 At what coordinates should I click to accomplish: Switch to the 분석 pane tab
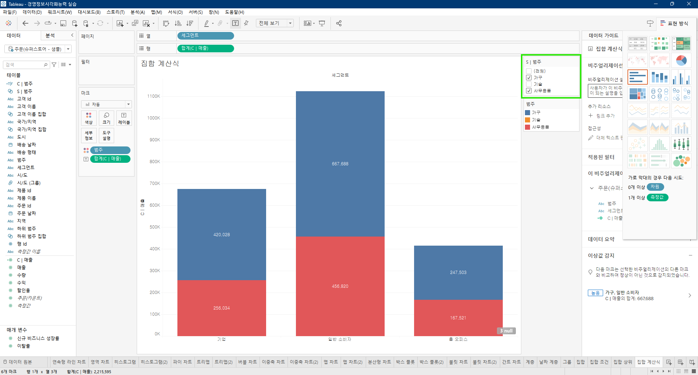50,35
